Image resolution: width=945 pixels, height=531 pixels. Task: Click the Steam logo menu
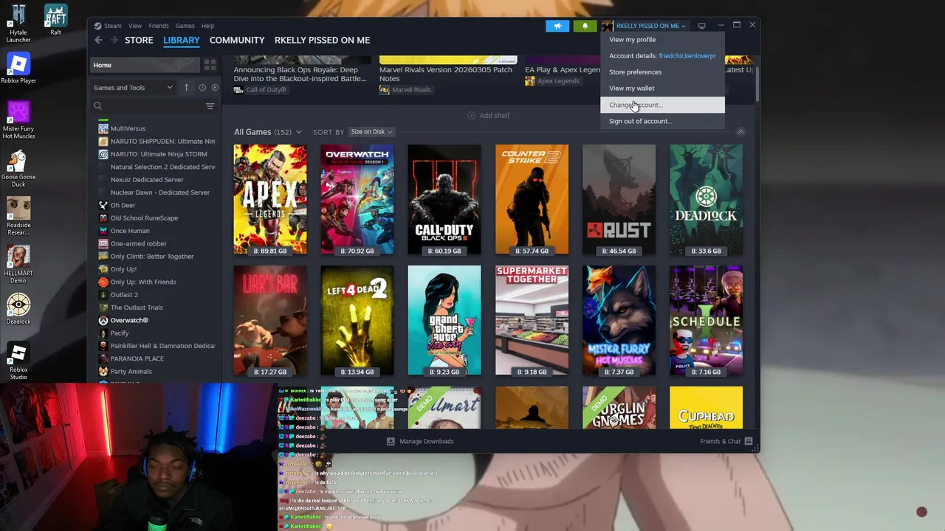point(108,26)
